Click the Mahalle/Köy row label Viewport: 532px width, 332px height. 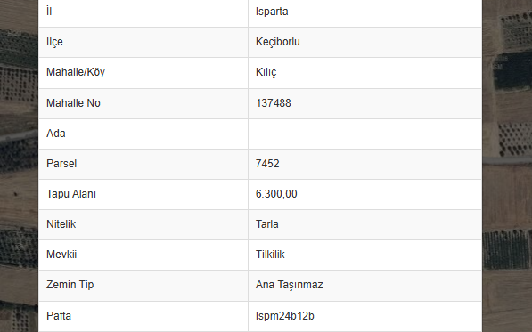click(76, 72)
